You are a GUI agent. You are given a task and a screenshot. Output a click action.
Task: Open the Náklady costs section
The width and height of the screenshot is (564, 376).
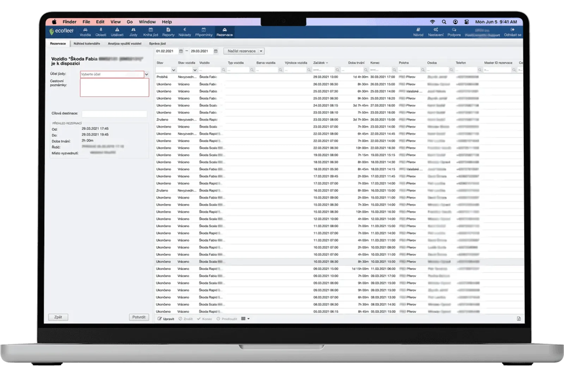[185, 32]
